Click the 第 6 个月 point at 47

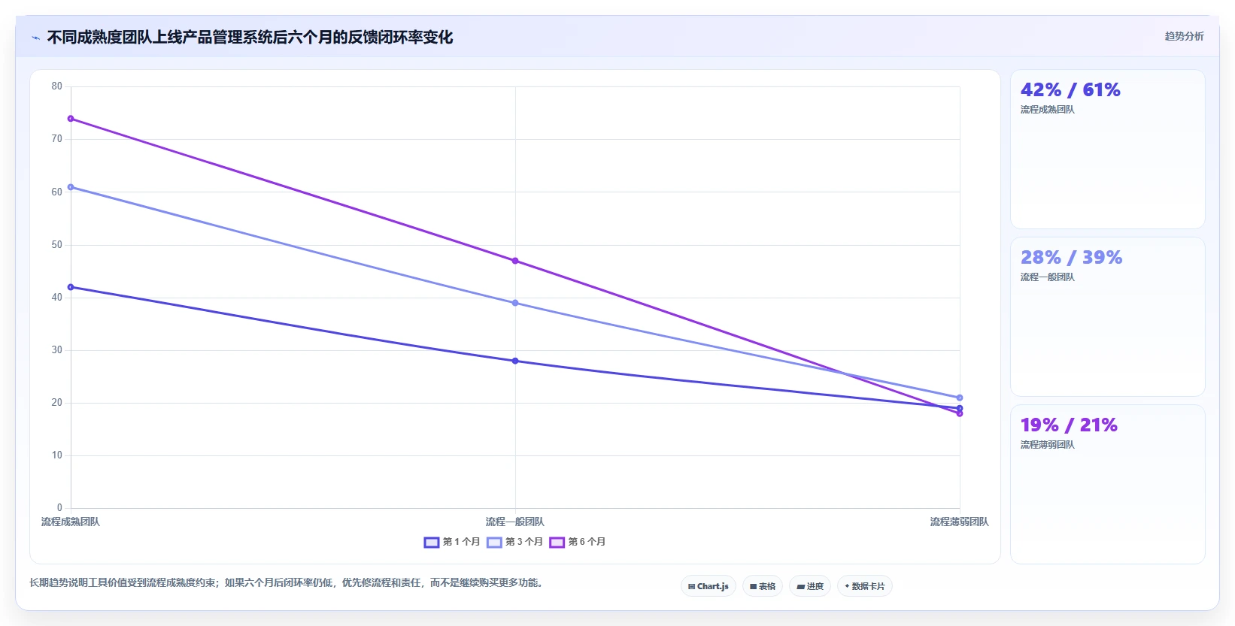pos(515,261)
